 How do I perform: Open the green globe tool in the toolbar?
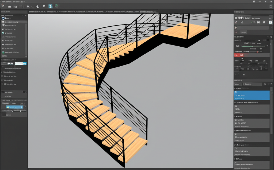[x=56, y=6]
